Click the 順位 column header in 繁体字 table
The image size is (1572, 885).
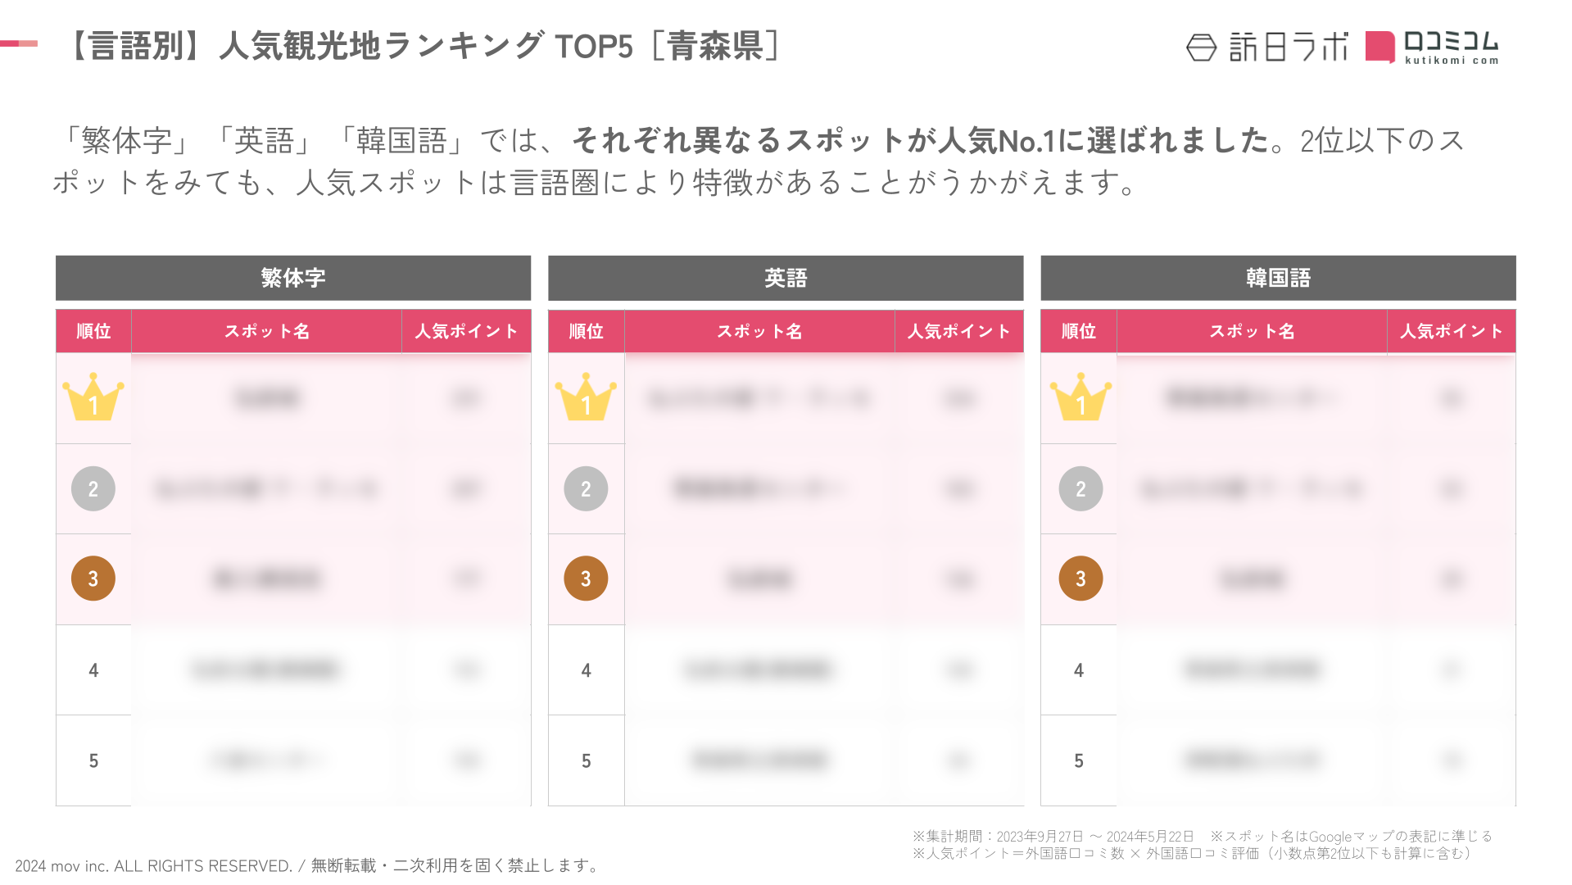[93, 331]
